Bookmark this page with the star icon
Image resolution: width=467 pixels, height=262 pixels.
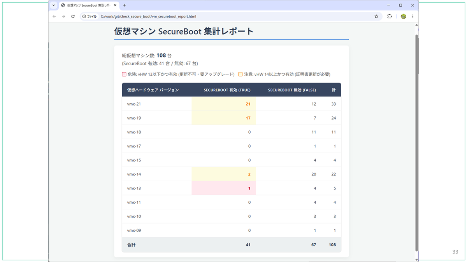pos(376,16)
